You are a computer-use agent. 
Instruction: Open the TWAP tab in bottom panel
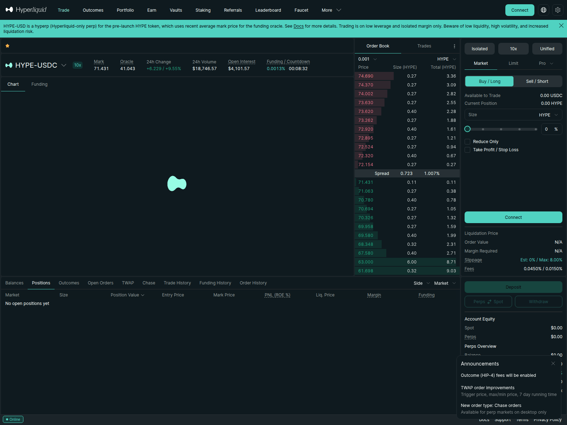click(128, 283)
